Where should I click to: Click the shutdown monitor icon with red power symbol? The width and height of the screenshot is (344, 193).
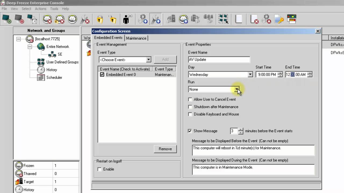pyautogui.click(x=19, y=19)
